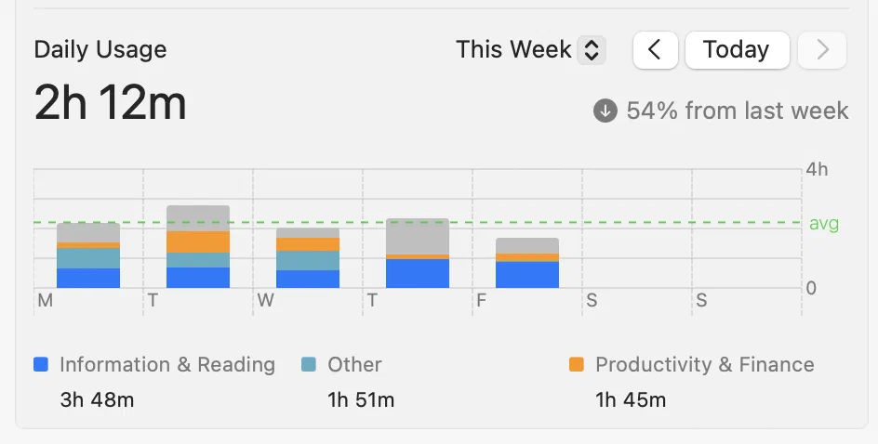Click the gray segment in Thursday's bar

(418, 237)
